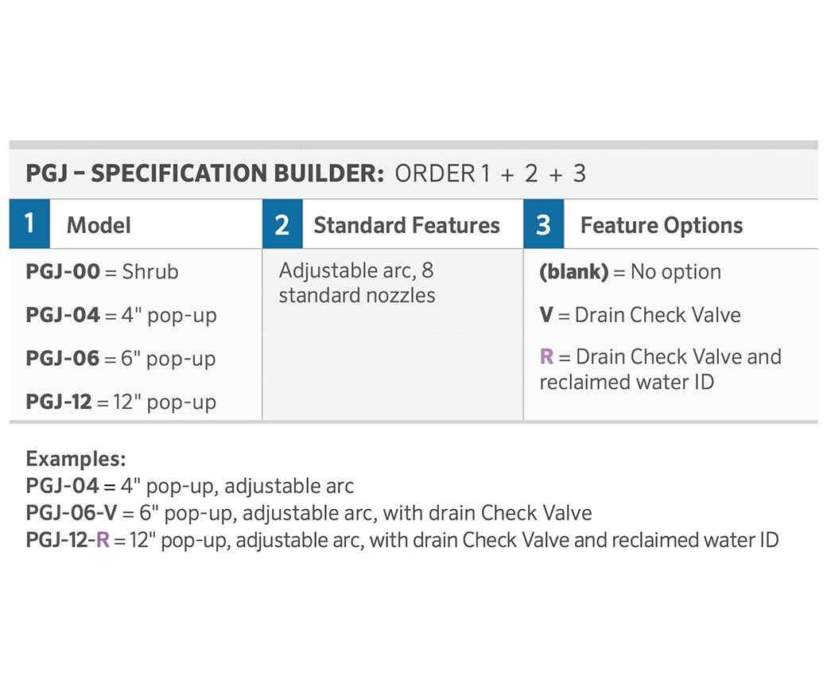Click the PGJ – SPECIFICATION BUILDER title

point(205,173)
